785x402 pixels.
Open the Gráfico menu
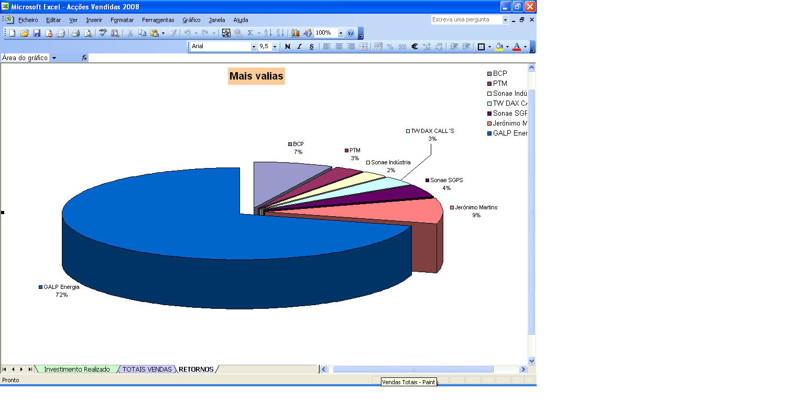tap(191, 20)
